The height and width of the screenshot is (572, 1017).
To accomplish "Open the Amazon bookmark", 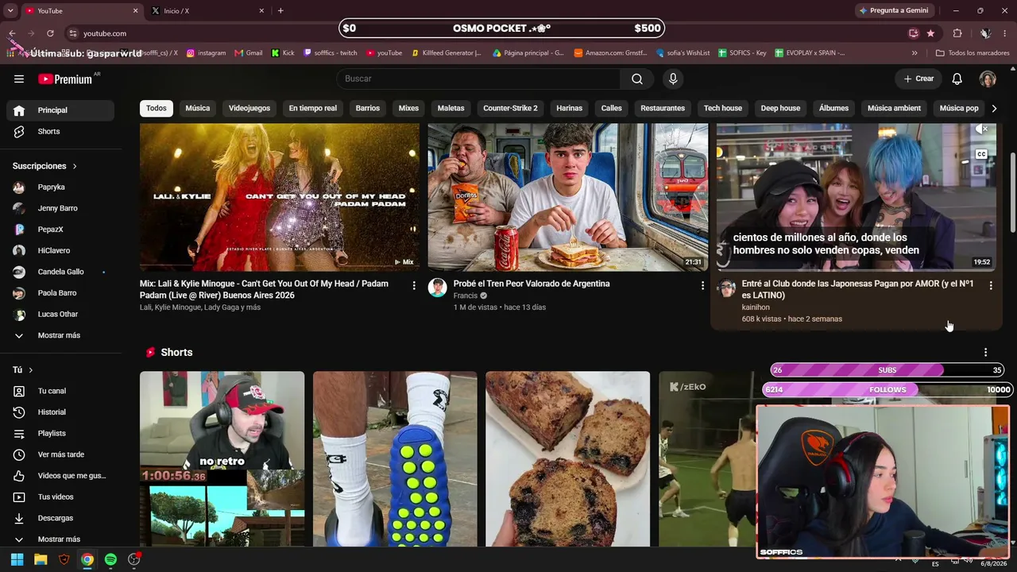I will click(610, 53).
